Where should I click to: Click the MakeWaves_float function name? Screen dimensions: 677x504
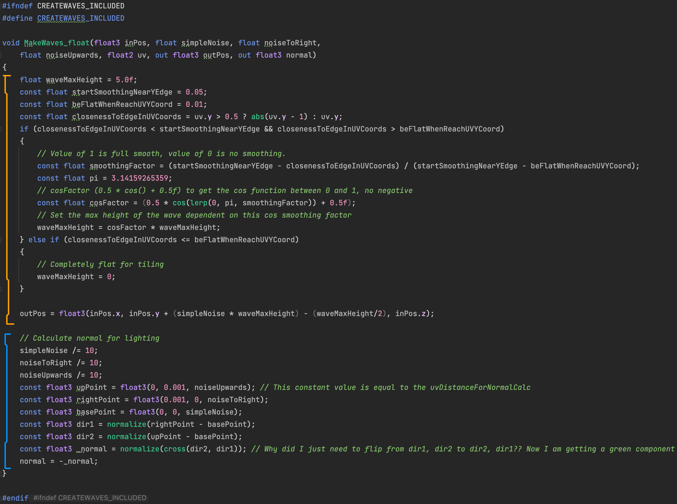point(57,43)
